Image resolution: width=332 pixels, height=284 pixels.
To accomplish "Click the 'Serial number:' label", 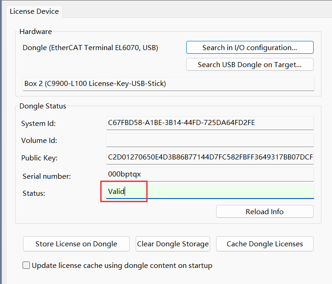I will (x=47, y=176).
